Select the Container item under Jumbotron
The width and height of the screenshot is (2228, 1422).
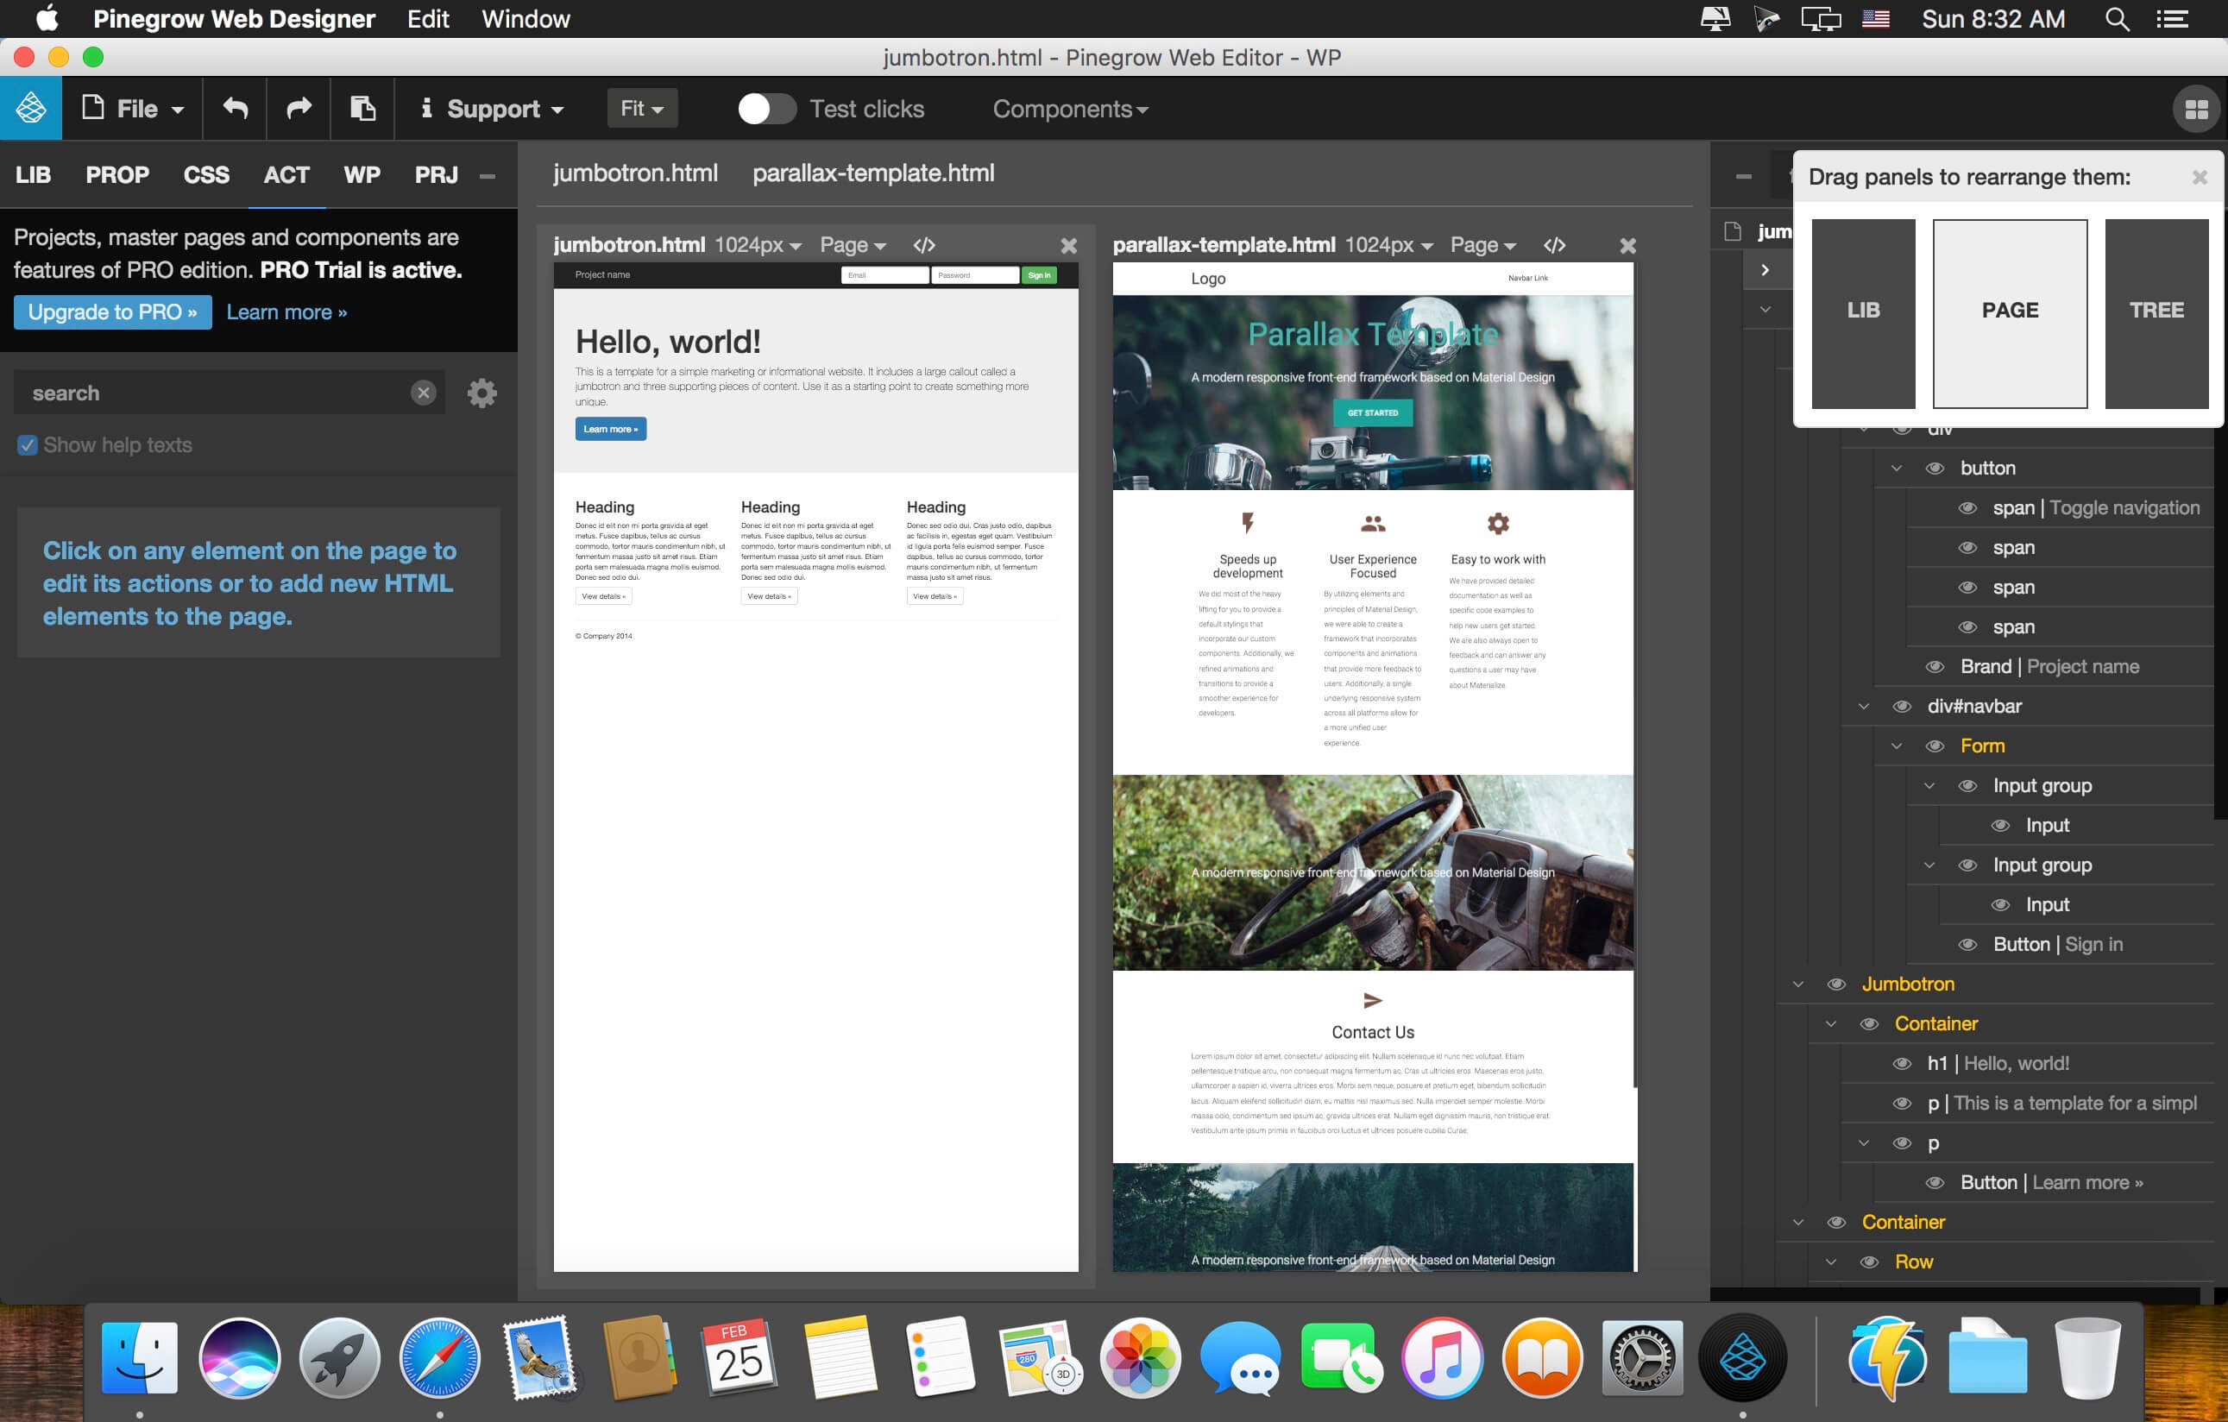coord(1935,1024)
